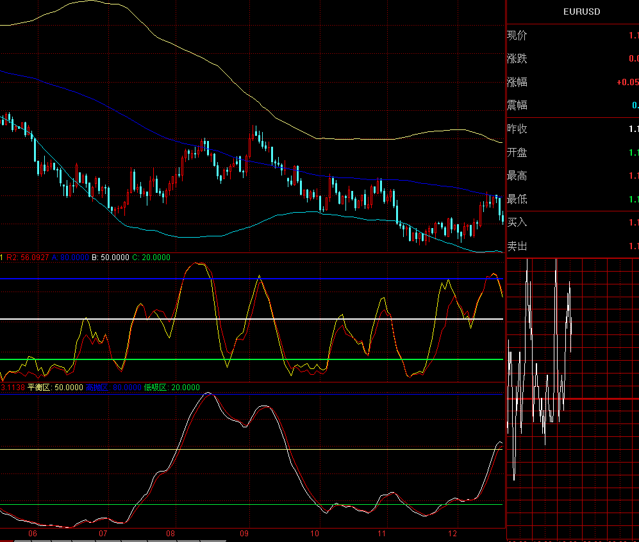Image resolution: width=639 pixels, height=542 pixels.
Task: Click the EURUSD symbol title
Action: [x=581, y=12]
